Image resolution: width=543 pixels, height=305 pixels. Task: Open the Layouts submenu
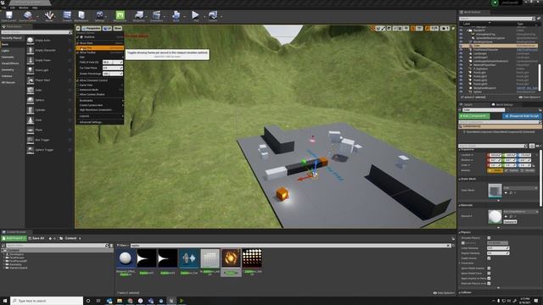[x=100, y=116]
